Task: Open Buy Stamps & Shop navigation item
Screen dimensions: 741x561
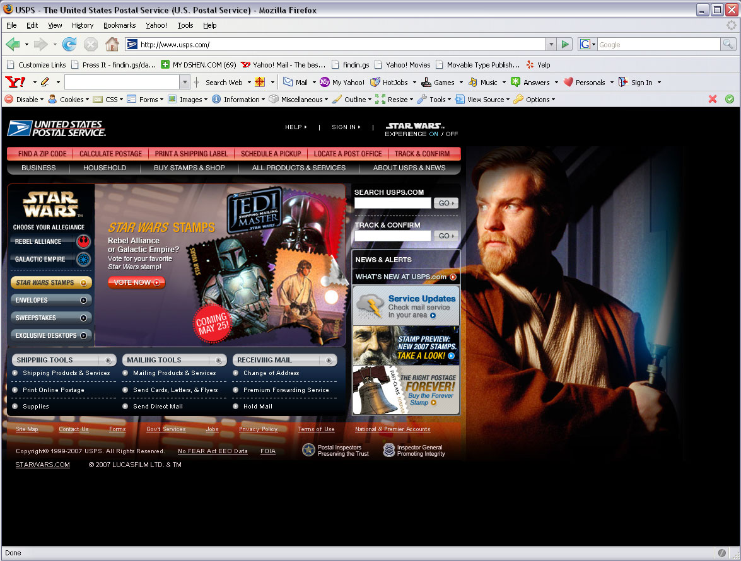Action: click(x=189, y=168)
